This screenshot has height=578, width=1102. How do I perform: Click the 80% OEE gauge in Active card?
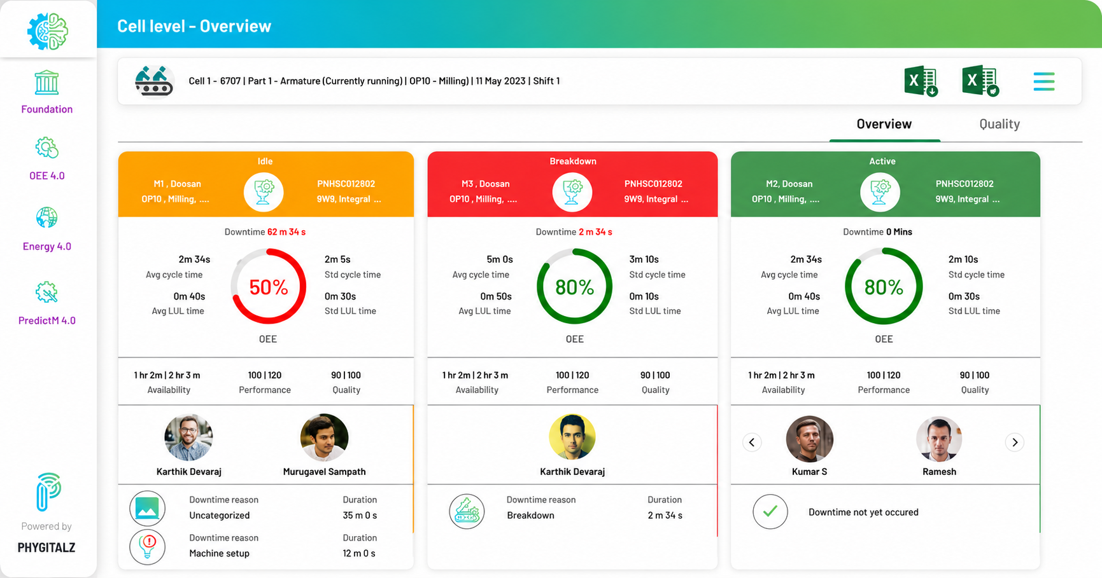(884, 287)
